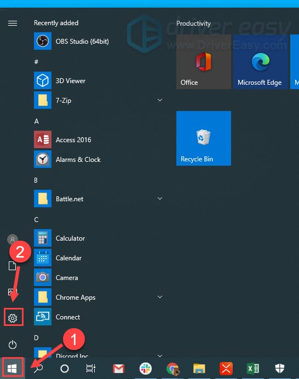Open the Office tile
This screenshot has height=379, width=299.
point(204,62)
